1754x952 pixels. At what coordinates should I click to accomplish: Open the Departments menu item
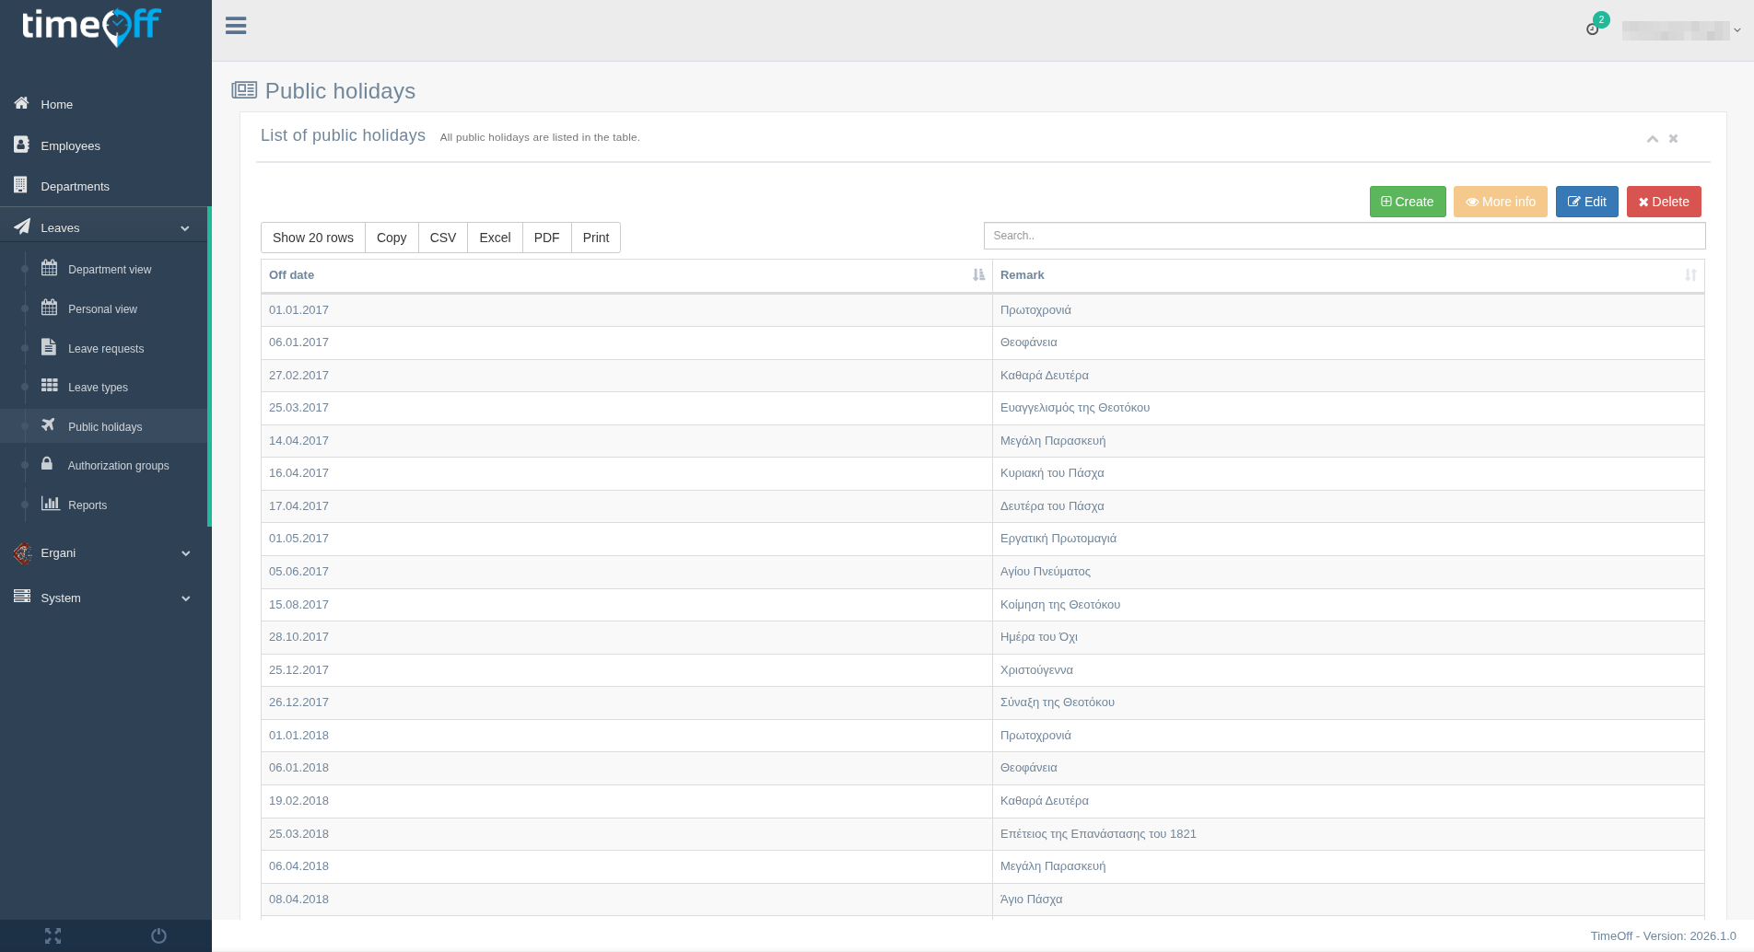(x=76, y=186)
